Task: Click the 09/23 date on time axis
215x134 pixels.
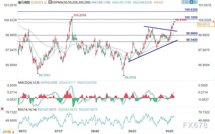Action: pyautogui.click(x=132, y=131)
